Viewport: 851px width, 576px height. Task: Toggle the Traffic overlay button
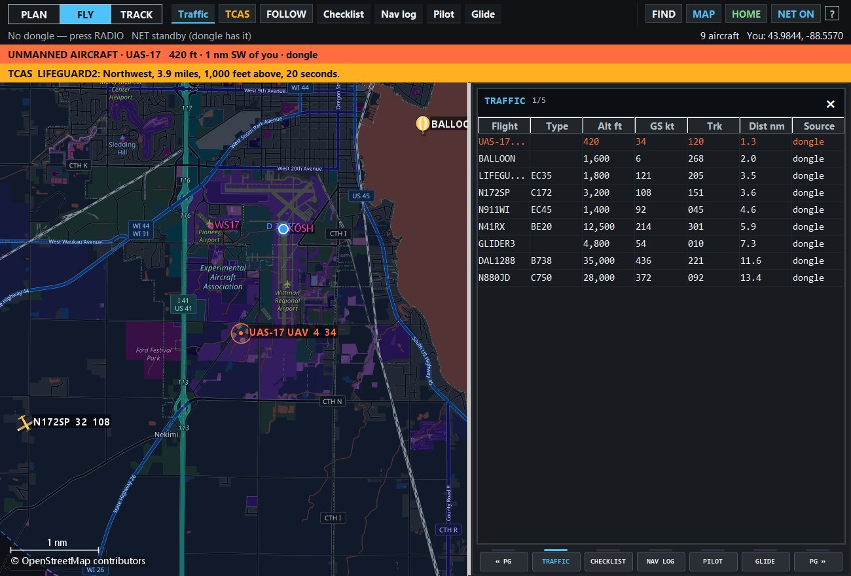193,14
